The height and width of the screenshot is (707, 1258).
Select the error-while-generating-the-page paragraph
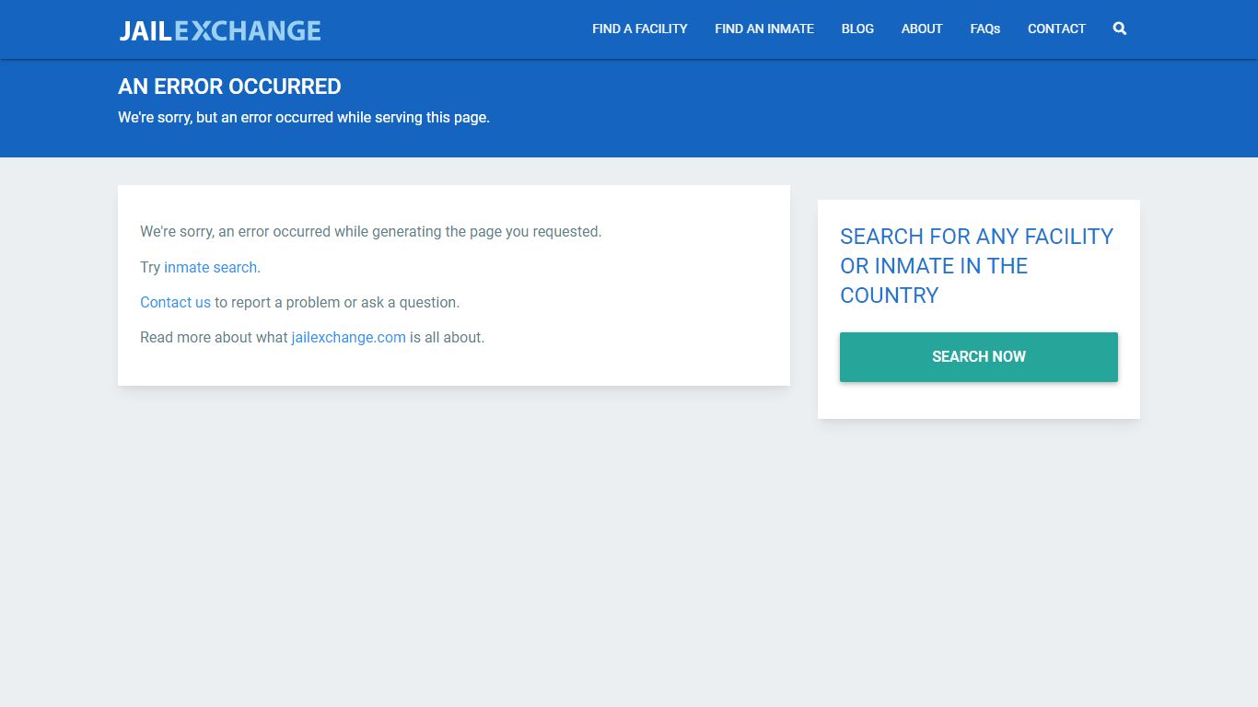(x=370, y=232)
